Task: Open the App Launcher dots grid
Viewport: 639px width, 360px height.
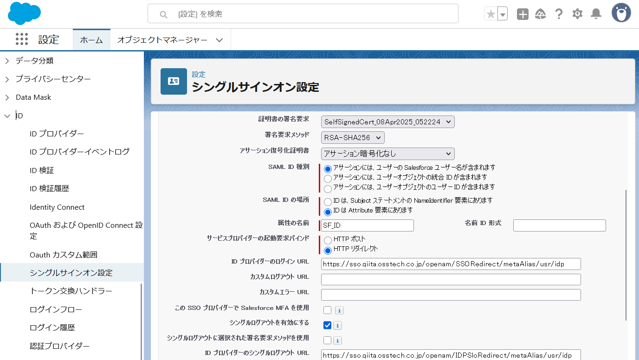Action: [x=22, y=39]
